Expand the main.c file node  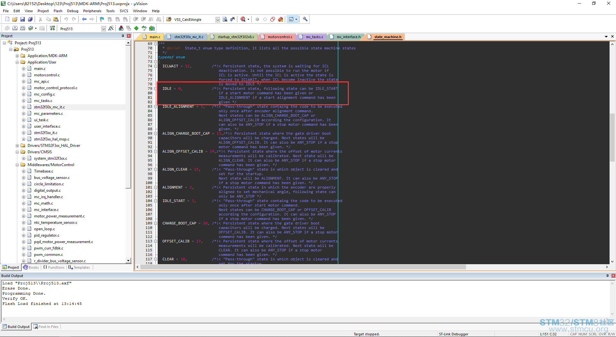pos(24,69)
